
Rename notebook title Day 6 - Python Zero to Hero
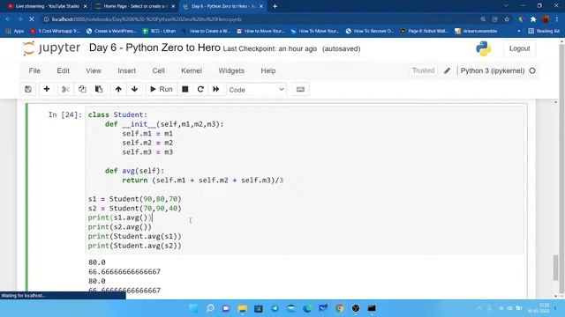[154, 48]
